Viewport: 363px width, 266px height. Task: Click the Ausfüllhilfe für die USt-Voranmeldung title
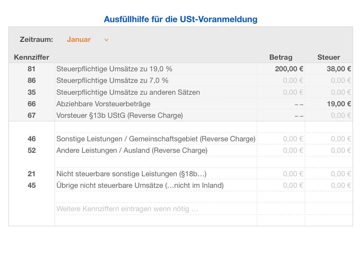181,19
